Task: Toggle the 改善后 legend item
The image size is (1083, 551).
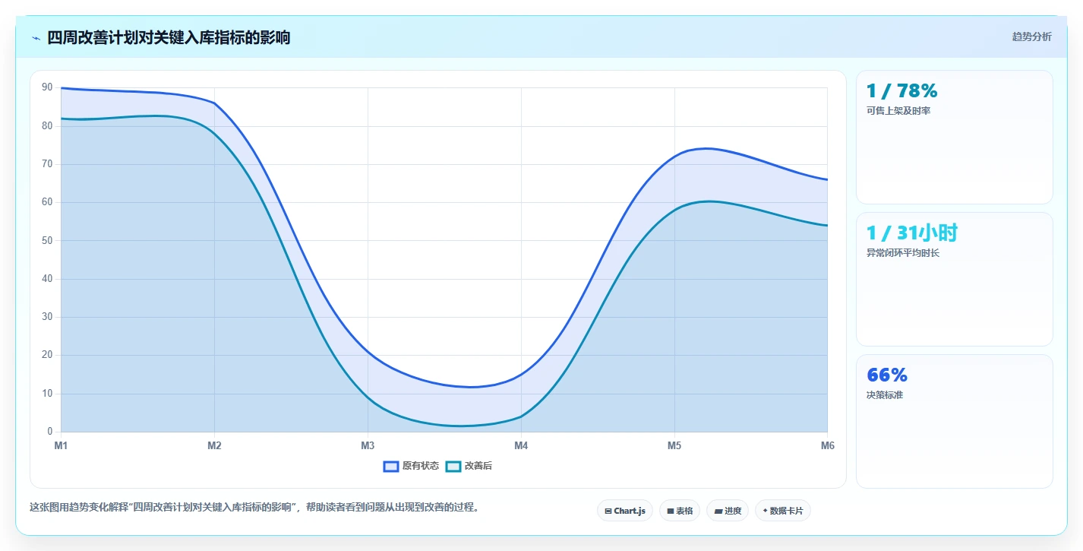Action: [x=469, y=466]
